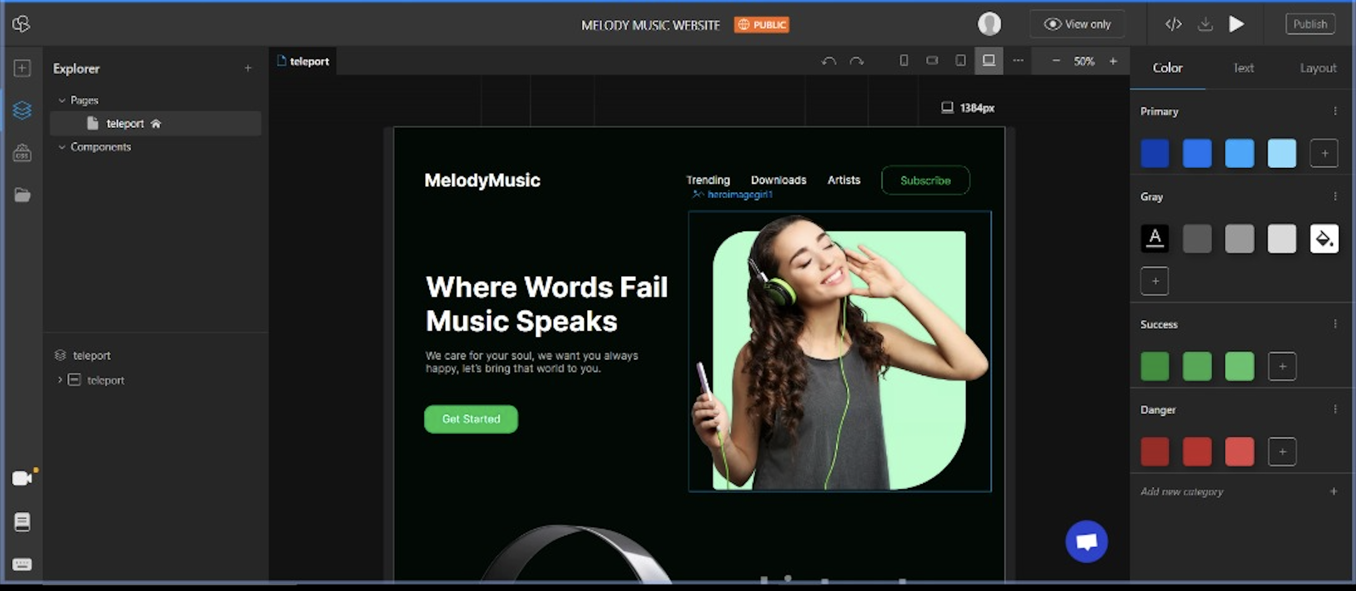Screen dimensions: 1356x591
Task: Collapse the Components section
Action: point(62,147)
